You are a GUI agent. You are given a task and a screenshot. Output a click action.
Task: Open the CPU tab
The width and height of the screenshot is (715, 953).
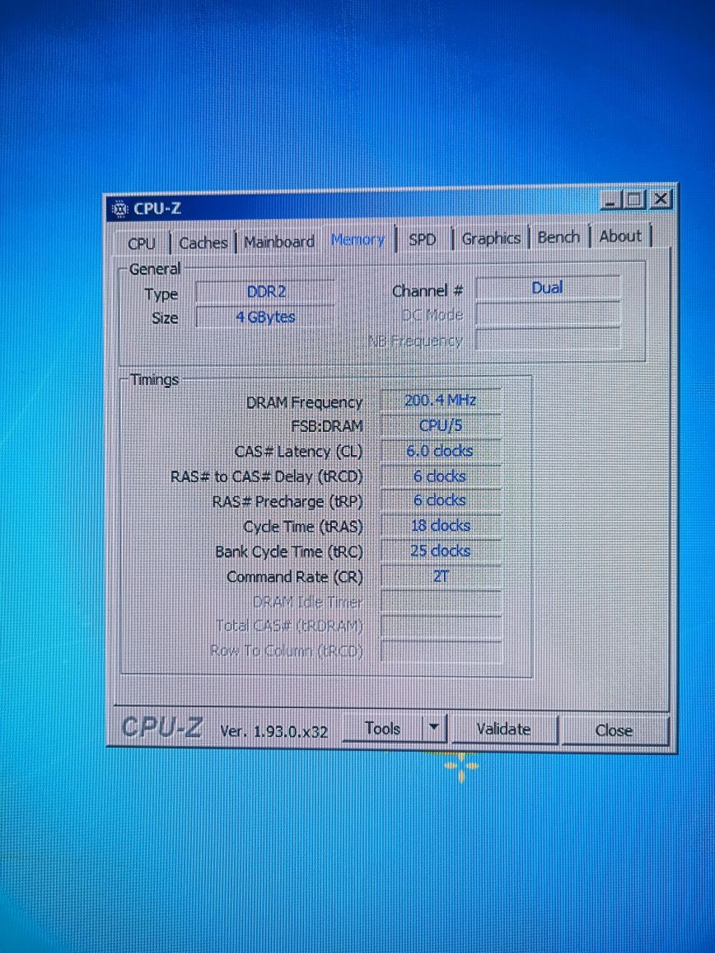coord(142,243)
